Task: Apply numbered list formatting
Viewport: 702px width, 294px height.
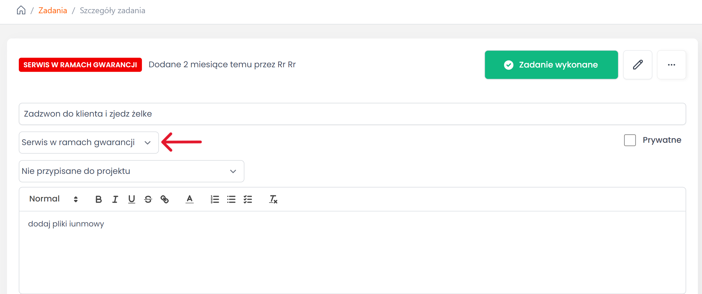Action: (x=215, y=199)
